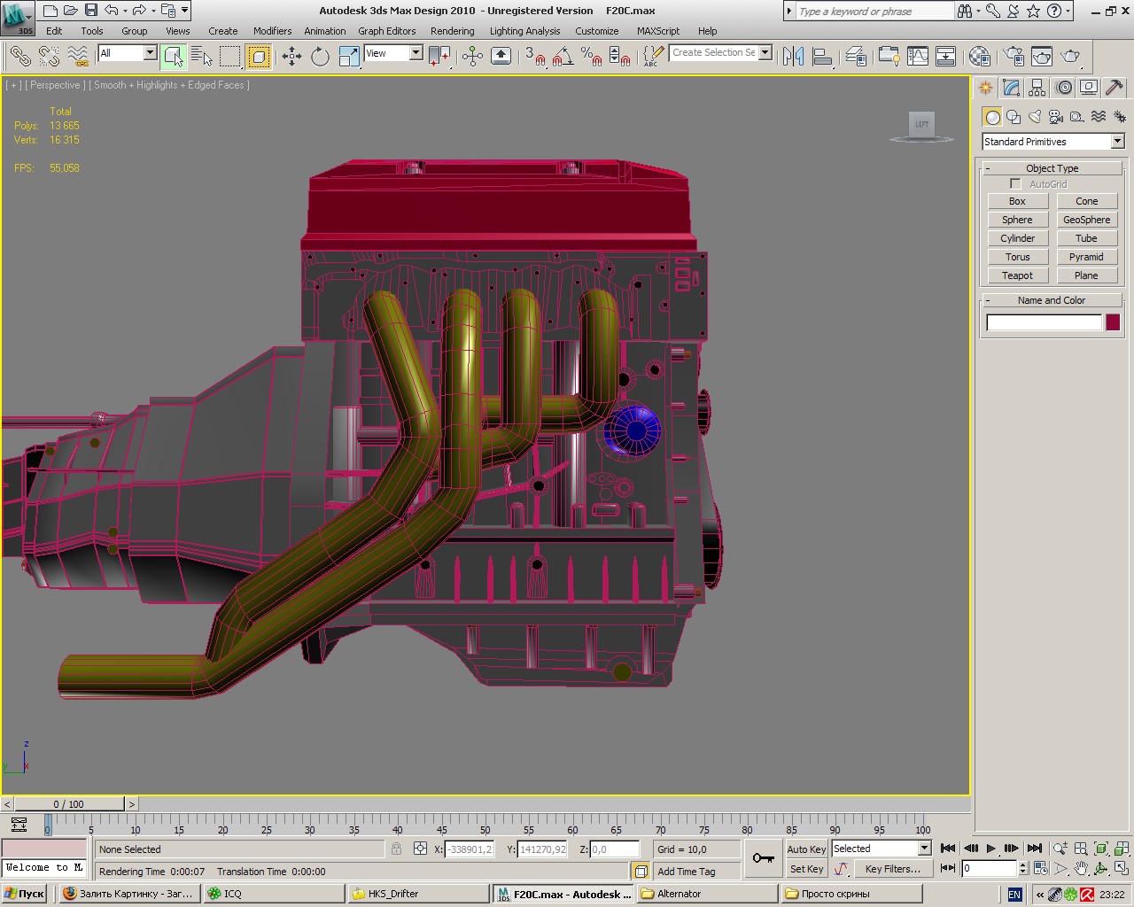Open Render Setup dialog
This screenshot has height=907, width=1134.
coord(1014,57)
